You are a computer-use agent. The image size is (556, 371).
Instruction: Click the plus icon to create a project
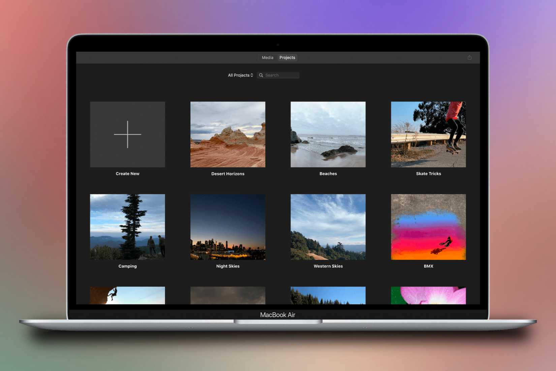127,134
